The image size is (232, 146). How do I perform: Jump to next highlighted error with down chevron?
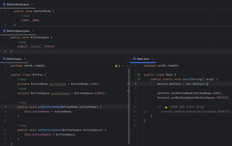127,66
